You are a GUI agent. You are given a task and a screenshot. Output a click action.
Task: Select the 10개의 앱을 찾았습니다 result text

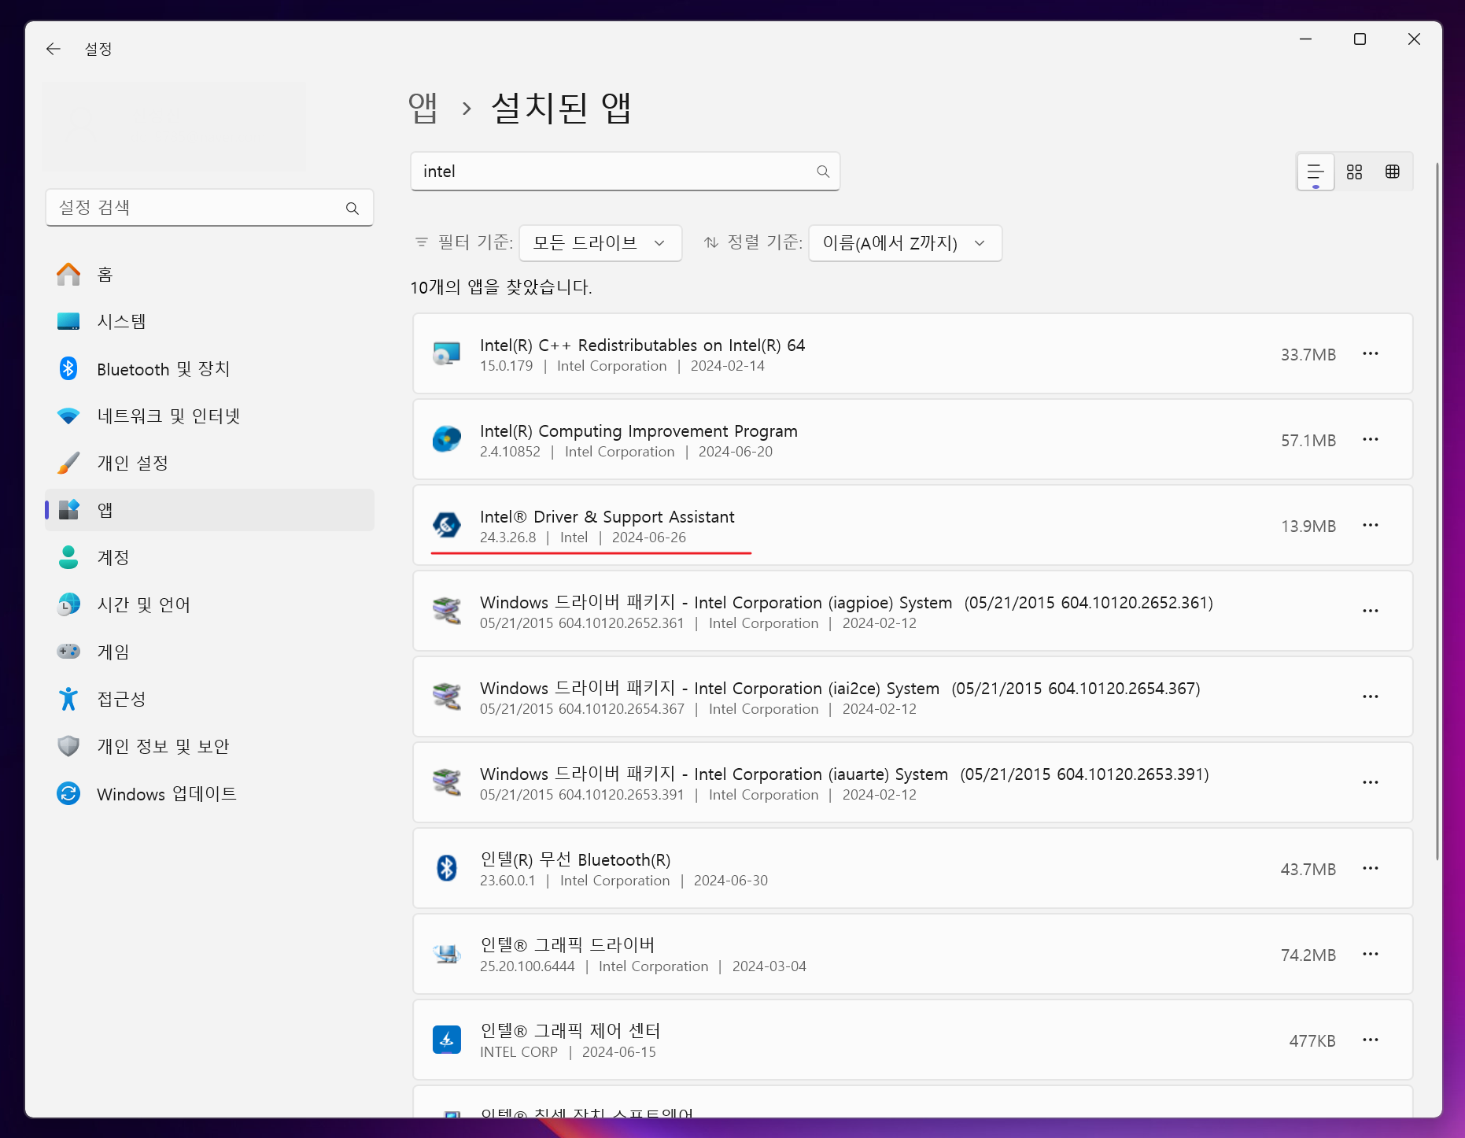click(x=501, y=287)
